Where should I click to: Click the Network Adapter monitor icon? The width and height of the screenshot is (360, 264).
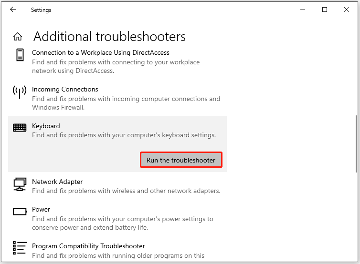pos(20,184)
